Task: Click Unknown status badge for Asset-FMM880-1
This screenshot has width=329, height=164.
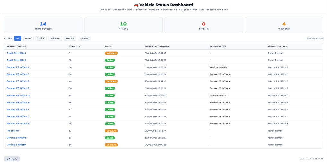Action: point(111,53)
